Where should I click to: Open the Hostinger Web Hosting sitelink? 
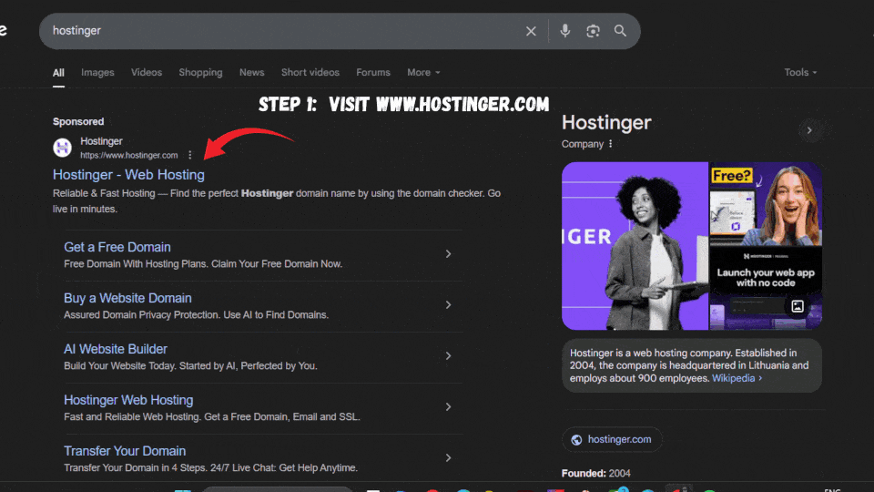[x=128, y=400]
